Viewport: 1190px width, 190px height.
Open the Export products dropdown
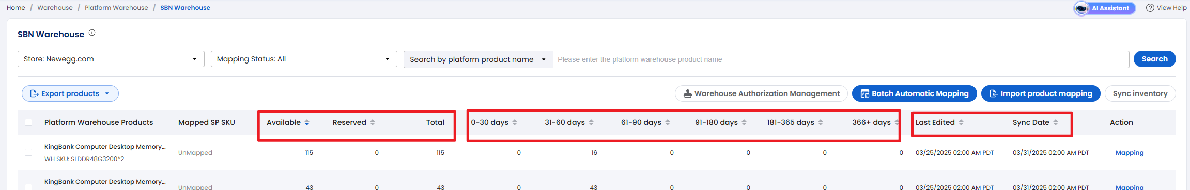pyautogui.click(x=70, y=93)
